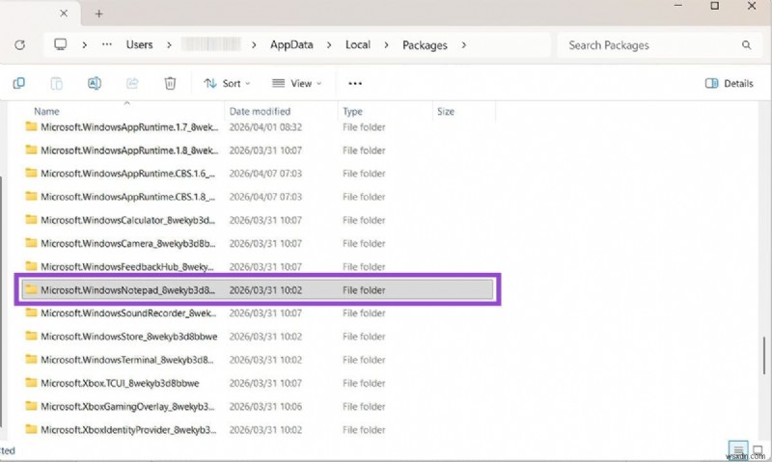The width and height of the screenshot is (772, 462).
Task: Open the See more ellipsis menu
Action: tap(355, 84)
